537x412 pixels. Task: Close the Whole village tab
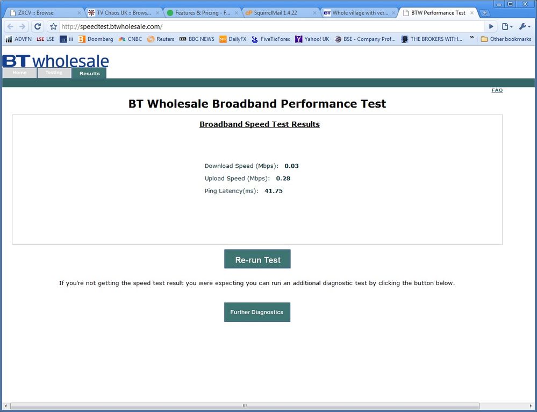click(393, 13)
